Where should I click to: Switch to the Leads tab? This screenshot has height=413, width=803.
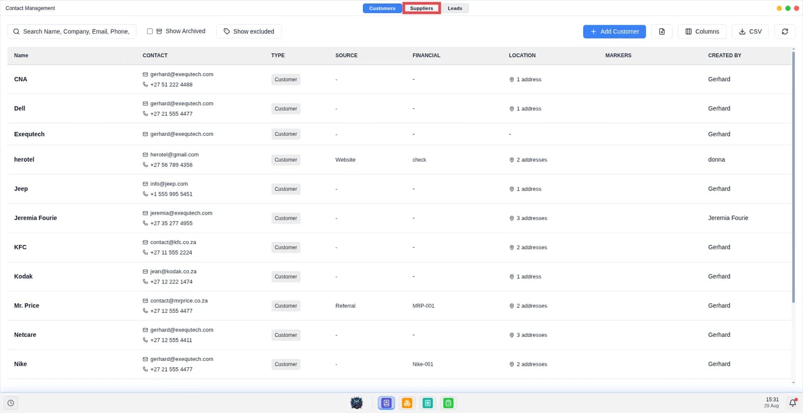point(455,9)
